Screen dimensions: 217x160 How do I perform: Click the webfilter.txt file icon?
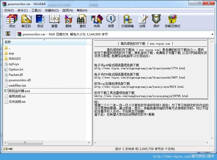tap(6, 86)
